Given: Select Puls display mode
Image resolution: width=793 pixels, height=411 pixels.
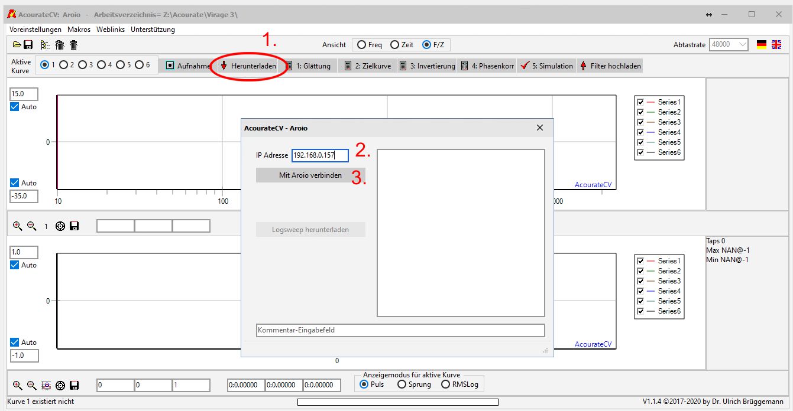Looking at the screenshot, I should [x=372, y=384].
